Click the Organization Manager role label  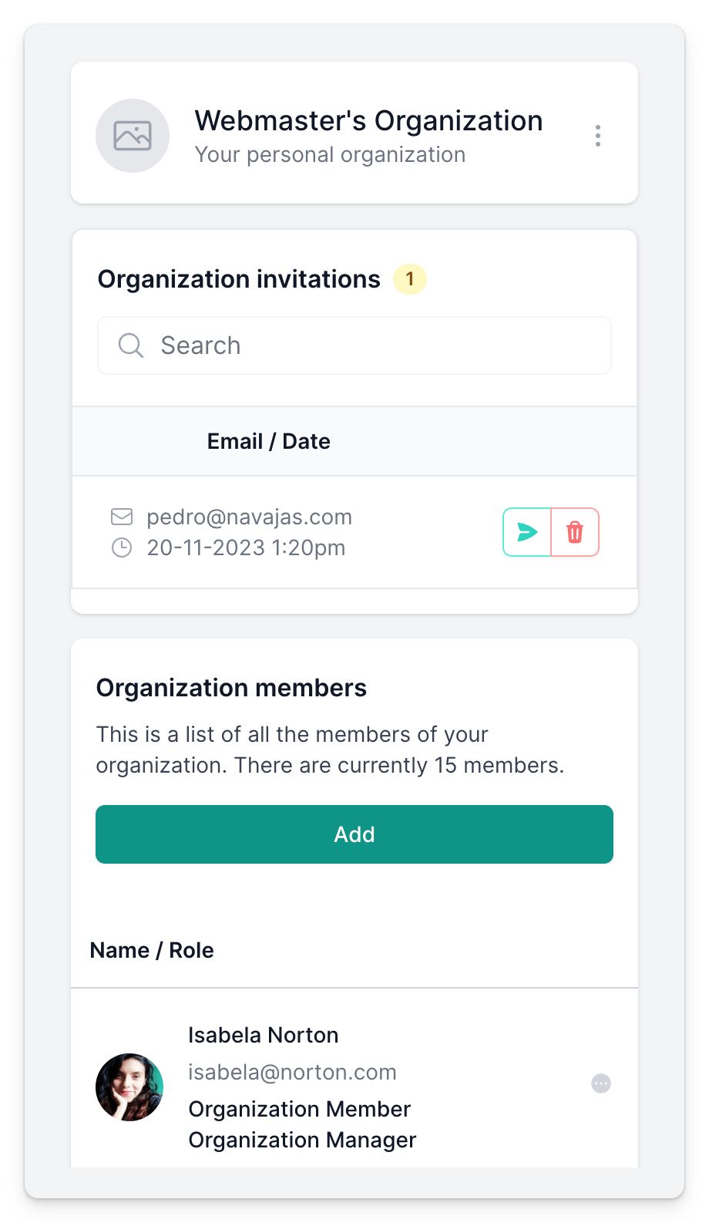302,1140
